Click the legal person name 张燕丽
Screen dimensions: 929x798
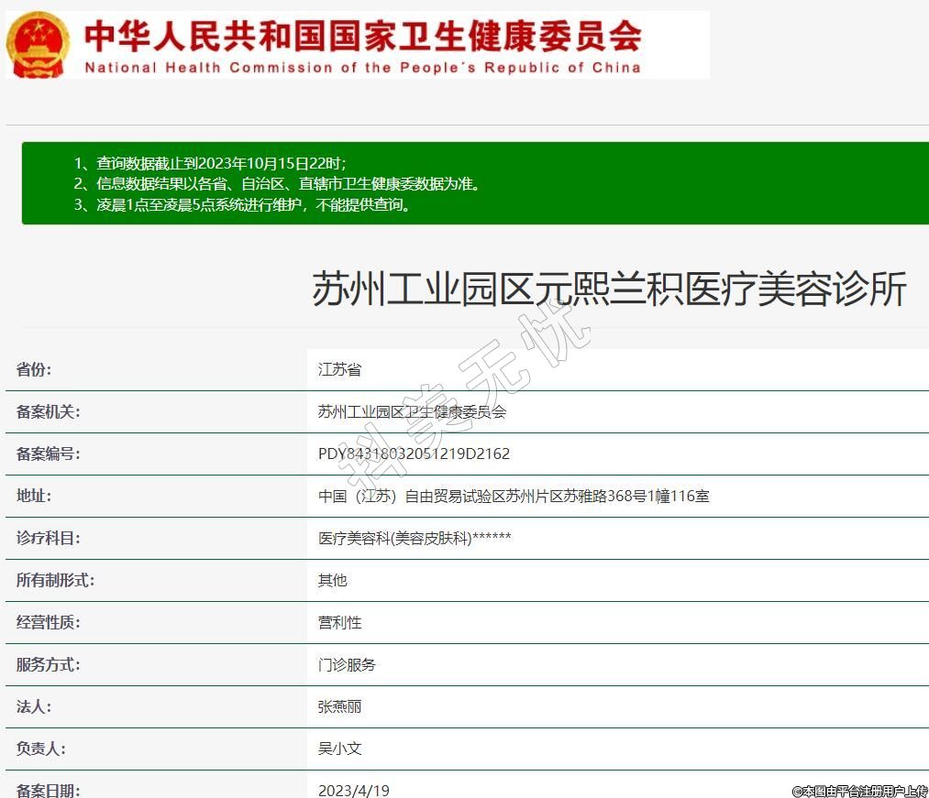coord(339,706)
